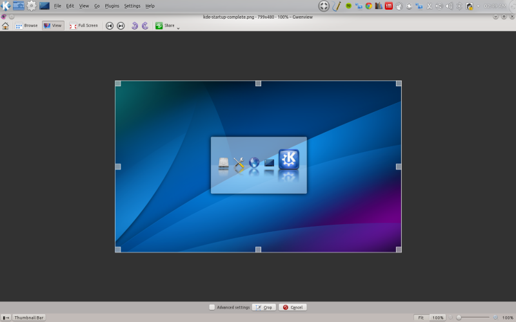Go to the next image
Image resolution: width=516 pixels, height=322 pixels.
(121, 26)
